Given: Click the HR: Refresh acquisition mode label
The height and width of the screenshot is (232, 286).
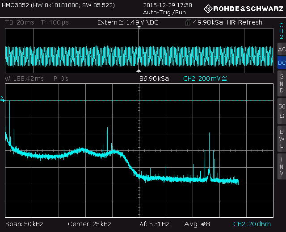Looking at the screenshot, I should pos(244,22).
